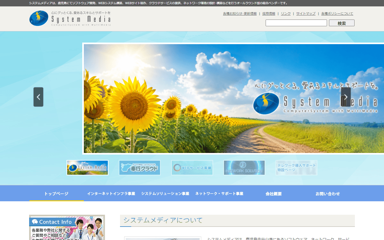The image size is (384, 240).
Task: Click the main sunflower hero banner
Action: click(x=234, y=99)
